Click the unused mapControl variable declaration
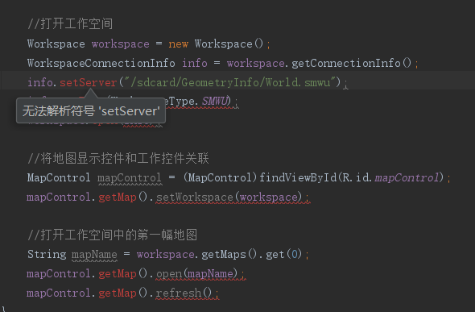This screenshot has width=475, height=312. click(130, 177)
